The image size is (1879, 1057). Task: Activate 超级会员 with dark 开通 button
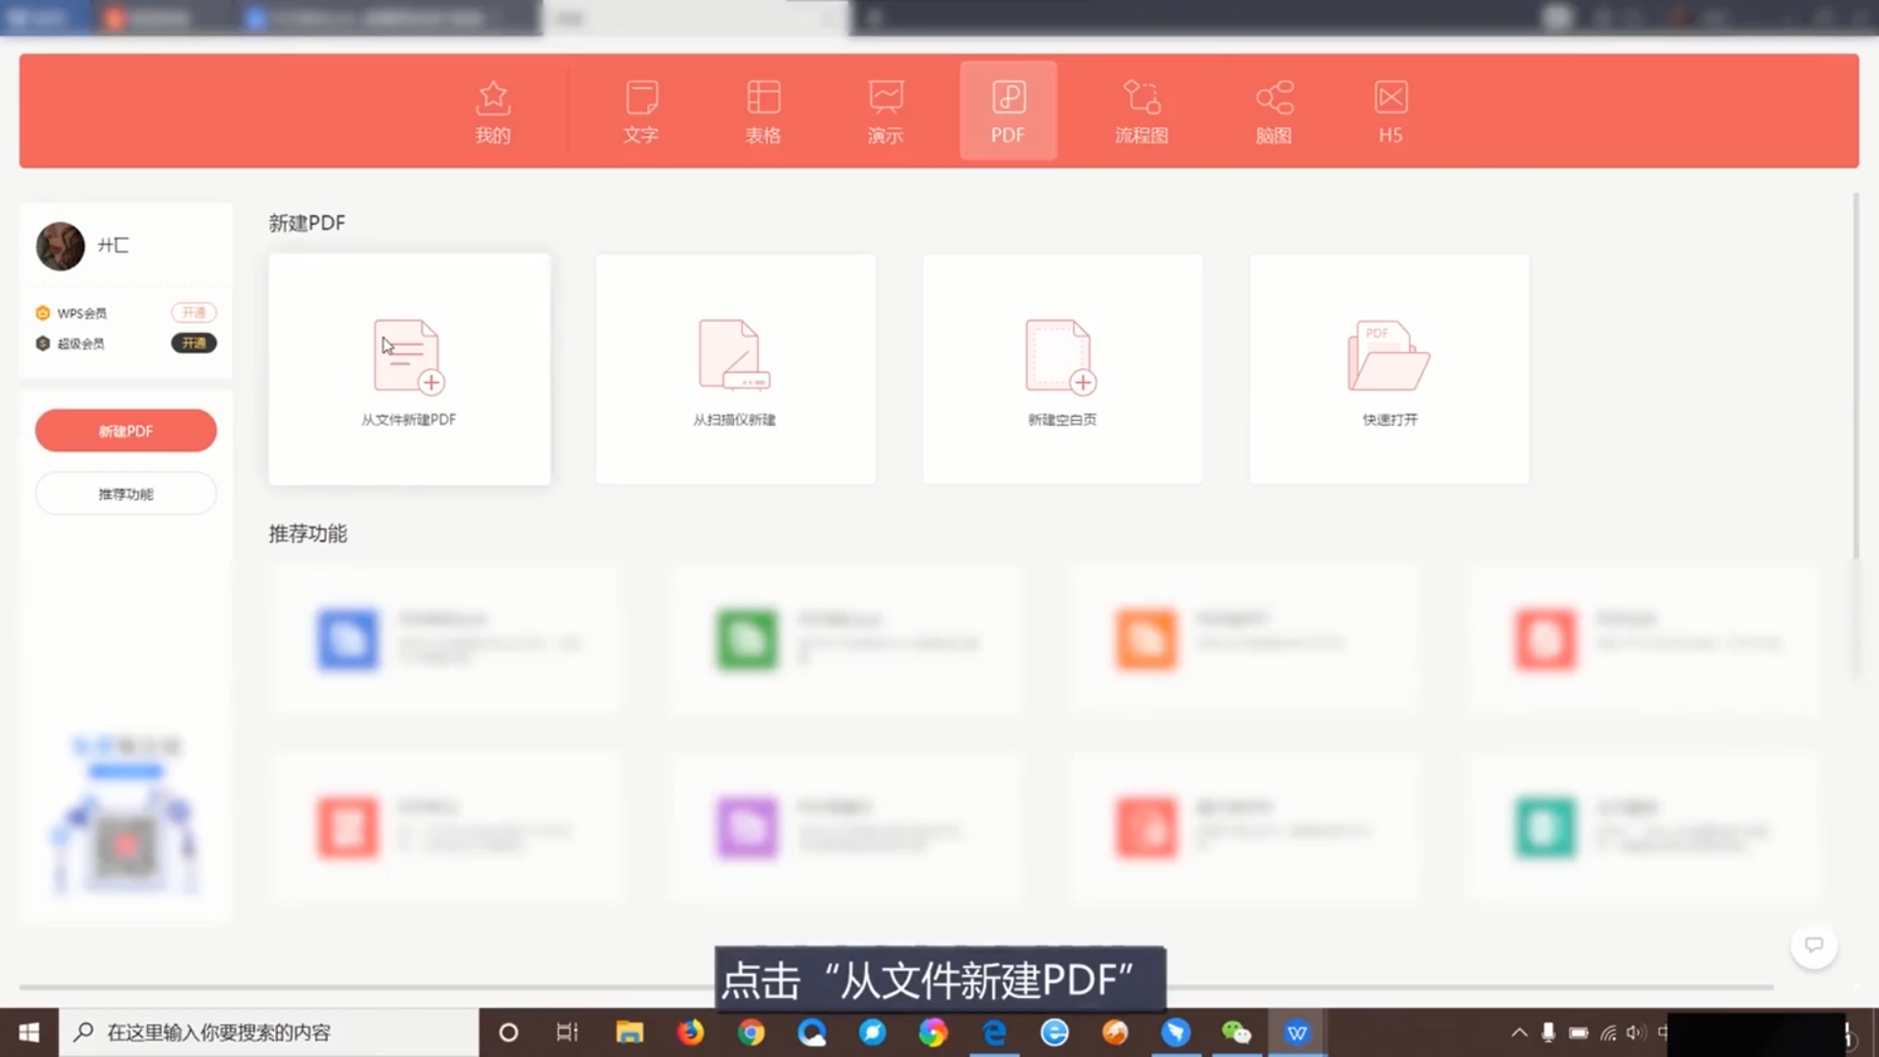194,344
